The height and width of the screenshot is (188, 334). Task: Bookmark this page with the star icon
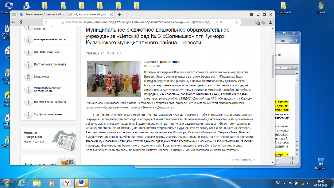click(x=236, y=22)
